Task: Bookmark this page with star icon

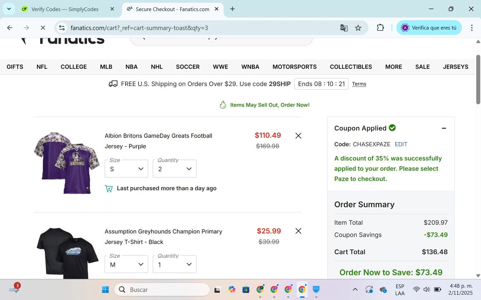Action: pyautogui.click(x=358, y=28)
